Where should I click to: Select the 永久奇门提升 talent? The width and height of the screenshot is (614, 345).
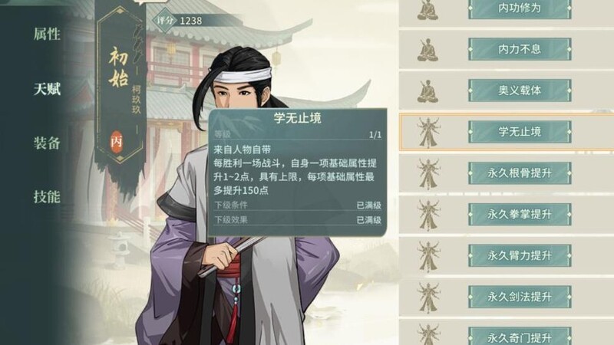coord(520,337)
